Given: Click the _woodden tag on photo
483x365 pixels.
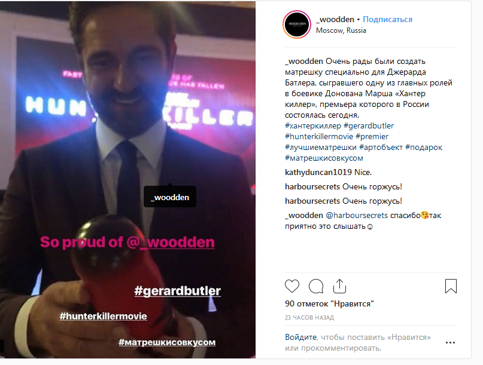Looking at the screenshot, I should coord(170,197).
